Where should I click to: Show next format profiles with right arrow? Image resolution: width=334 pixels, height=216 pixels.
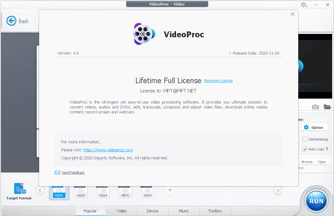tap(278, 190)
